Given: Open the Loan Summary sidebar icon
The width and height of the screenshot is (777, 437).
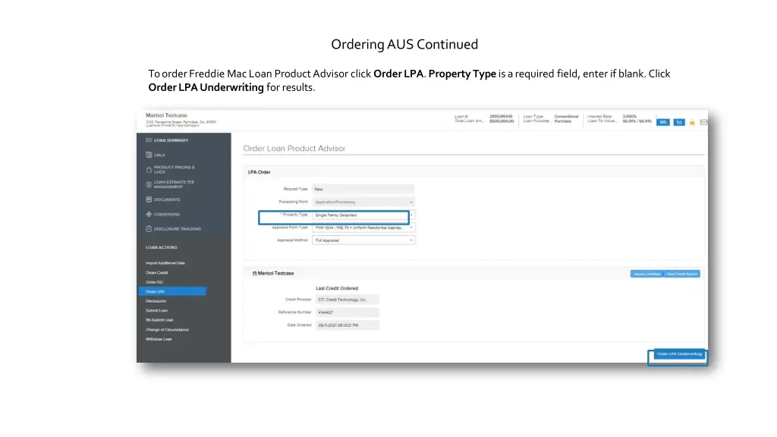Looking at the screenshot, I should click(x=149, y=140).
